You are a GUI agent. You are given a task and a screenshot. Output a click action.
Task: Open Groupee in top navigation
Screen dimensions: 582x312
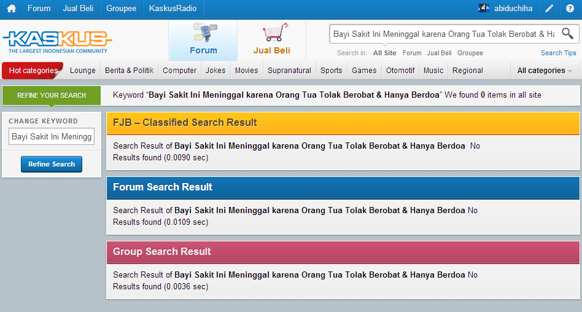[x=121, y=8]
